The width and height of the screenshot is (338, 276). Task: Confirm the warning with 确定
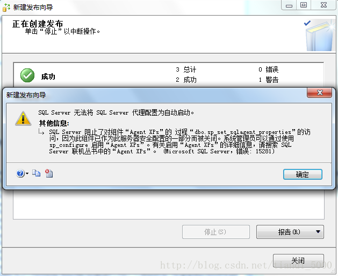coord(303,174)
